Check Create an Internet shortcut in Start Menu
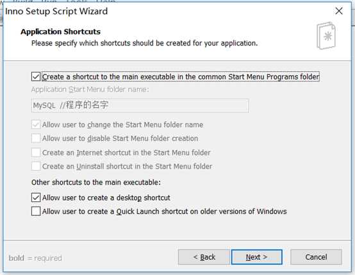This screenshot has height=275, width=355. click(x=36, y=153)
